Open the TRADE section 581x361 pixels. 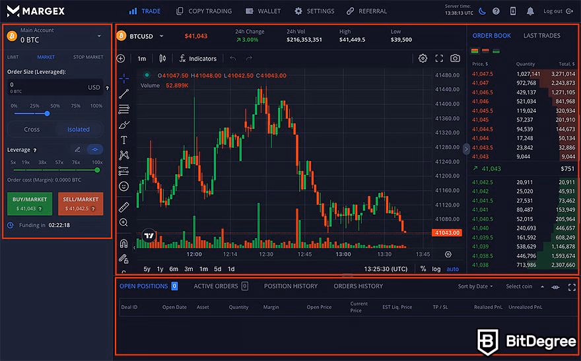coord(145,11)
